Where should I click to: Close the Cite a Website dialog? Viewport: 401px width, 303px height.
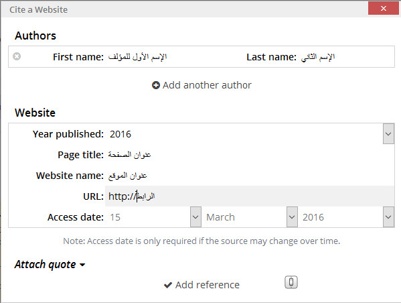tap(383, 9)
